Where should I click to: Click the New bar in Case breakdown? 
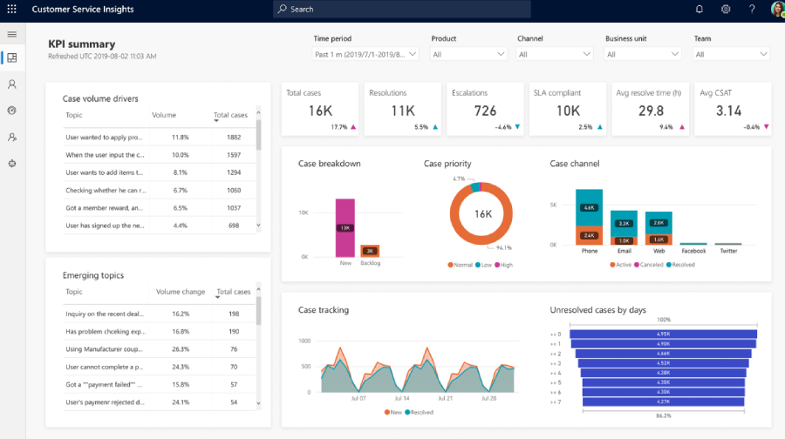(345, 228)
